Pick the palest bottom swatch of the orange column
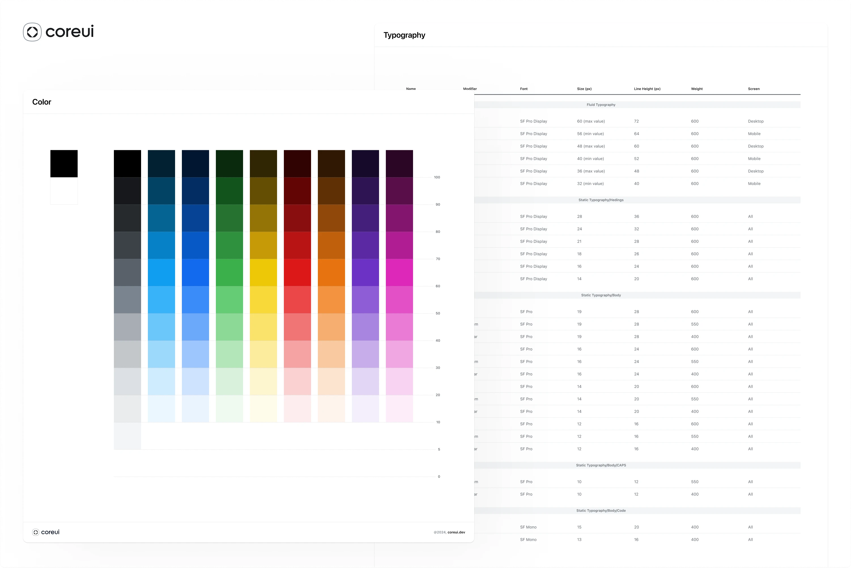 331,409
